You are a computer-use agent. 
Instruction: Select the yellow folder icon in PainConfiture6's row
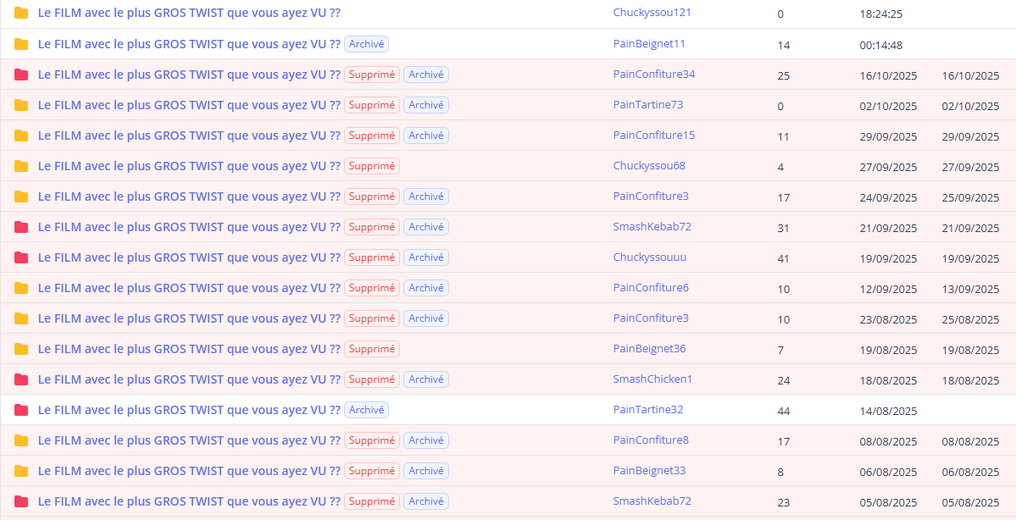(x=21, y=288)
